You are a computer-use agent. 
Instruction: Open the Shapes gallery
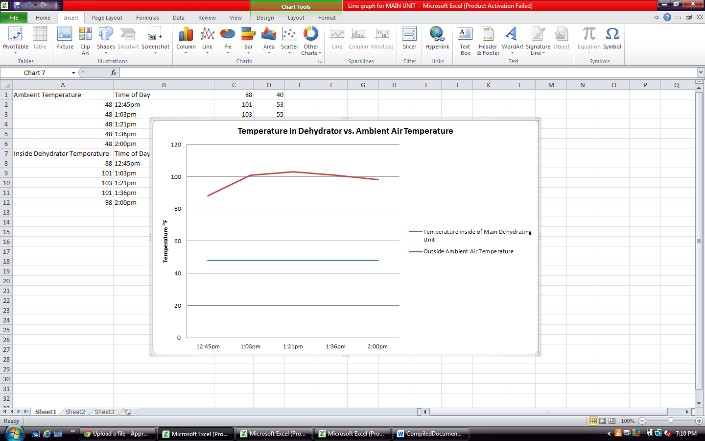[x=106, y=38]
